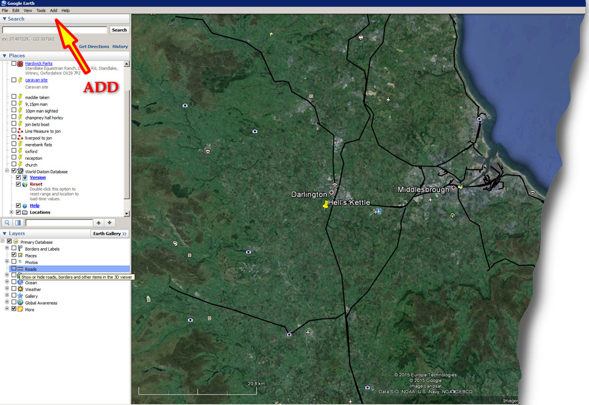
Task: Click the Weather sun icon
Action: click(x=20, y=289)
